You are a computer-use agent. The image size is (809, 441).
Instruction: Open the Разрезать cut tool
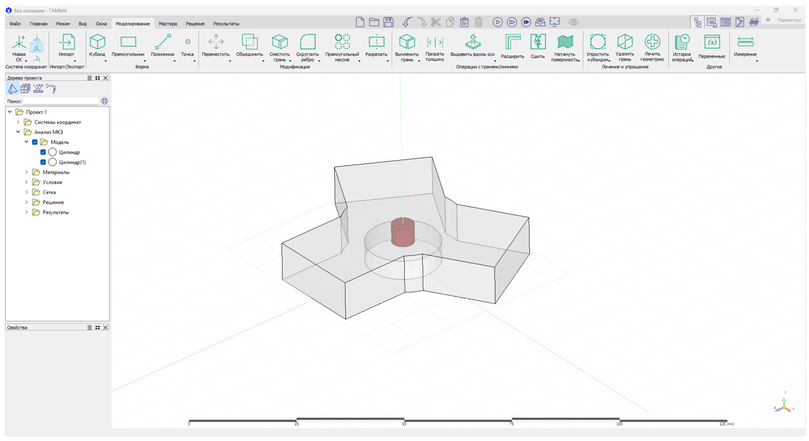click(376, 44)
